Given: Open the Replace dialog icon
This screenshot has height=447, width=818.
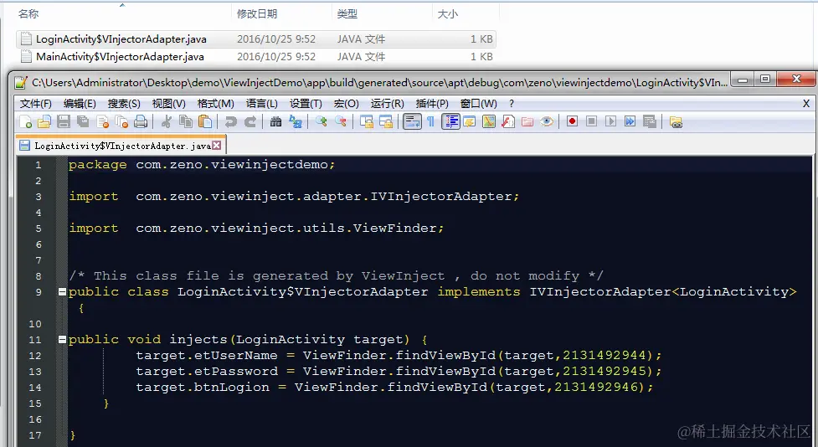Looking at the screenshot, I should coord(296,122).
